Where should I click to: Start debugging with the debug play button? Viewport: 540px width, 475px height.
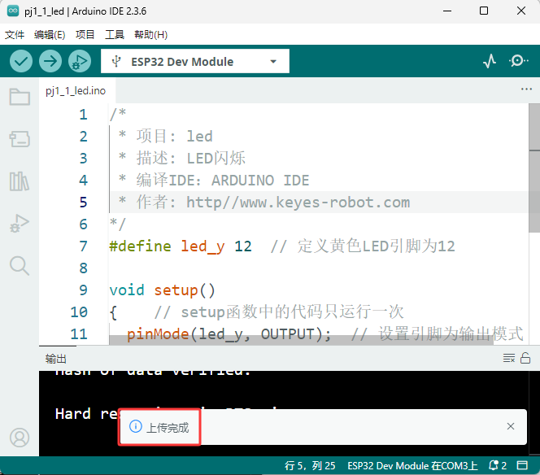80,61
